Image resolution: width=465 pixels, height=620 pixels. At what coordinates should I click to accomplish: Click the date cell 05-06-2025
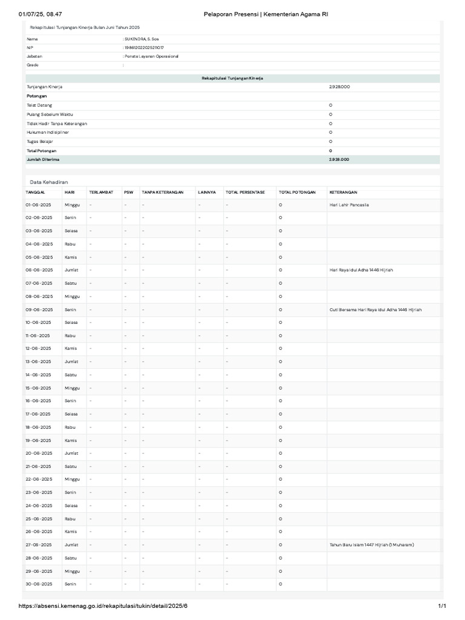pyautogui.click(x=39, y=257)
